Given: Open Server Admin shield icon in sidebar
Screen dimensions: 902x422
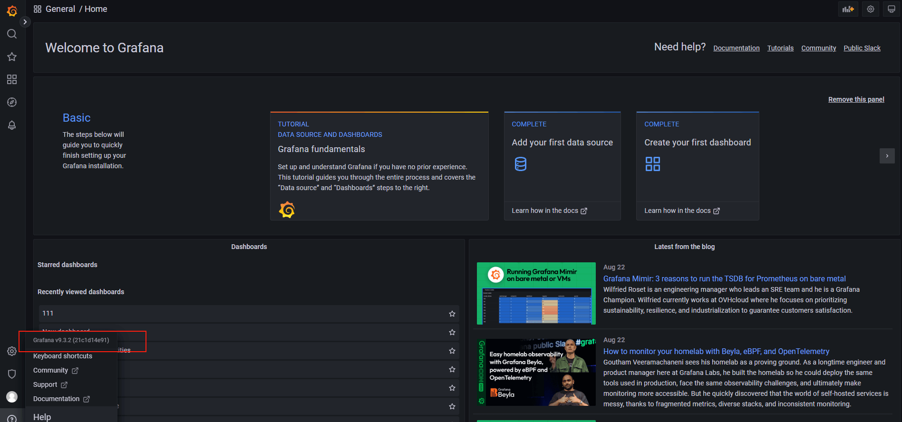Looking at the screenshot, I should click(12, 374).
